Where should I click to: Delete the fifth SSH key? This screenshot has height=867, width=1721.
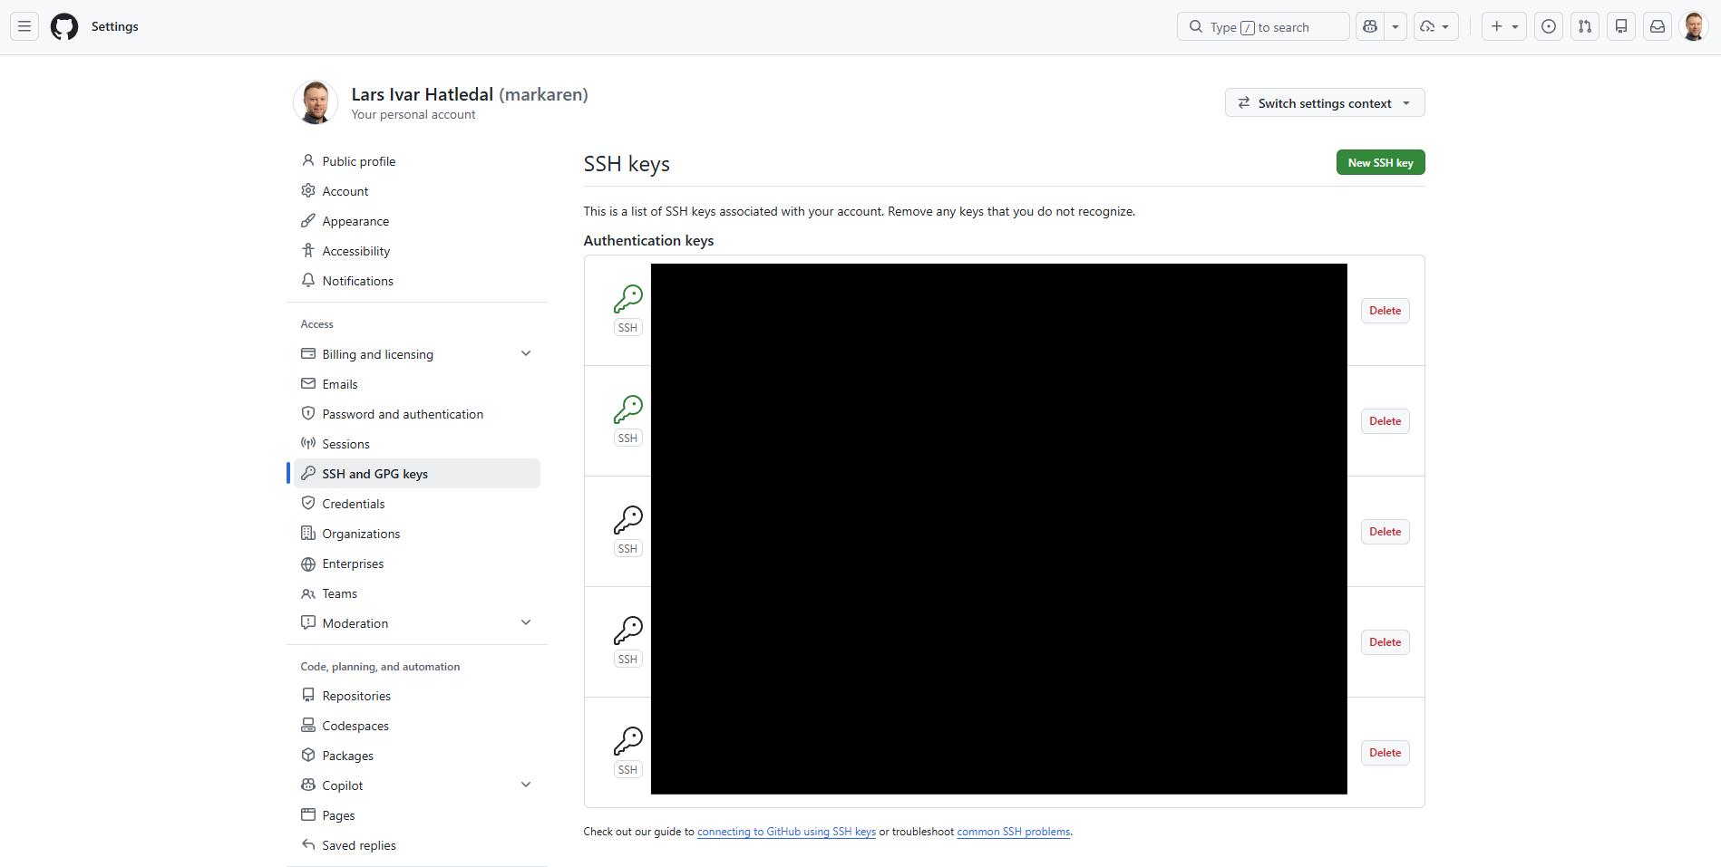1385,753
